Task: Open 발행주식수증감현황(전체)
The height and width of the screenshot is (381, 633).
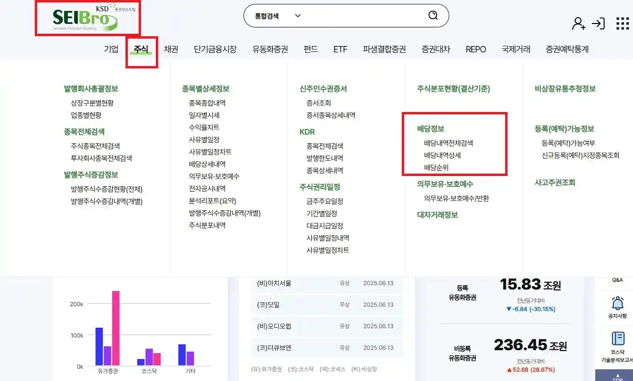Action: pos(106,189)
